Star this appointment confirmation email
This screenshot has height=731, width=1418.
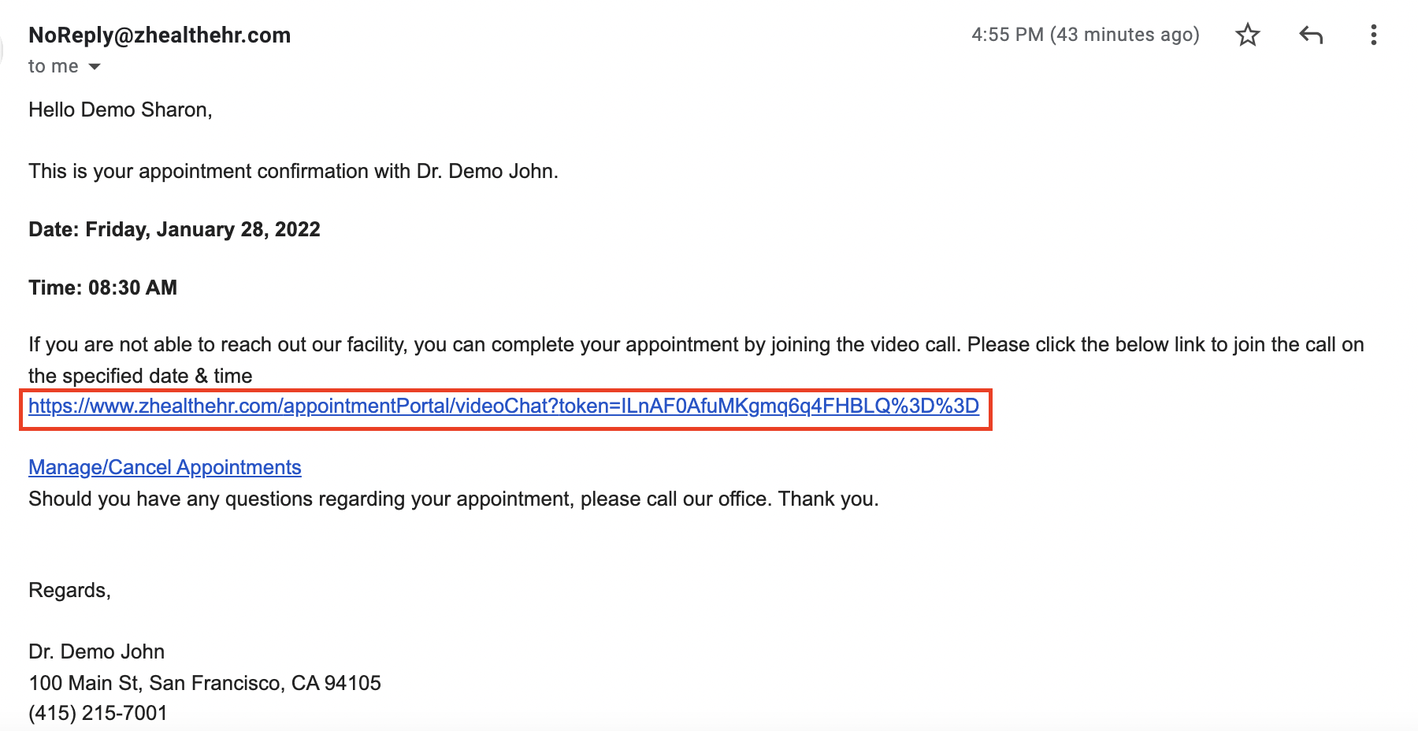1248,35
